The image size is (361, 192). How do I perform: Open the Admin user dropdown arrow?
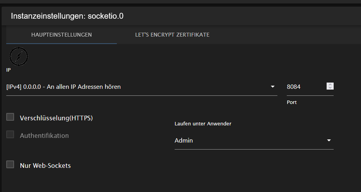(329, 141)
